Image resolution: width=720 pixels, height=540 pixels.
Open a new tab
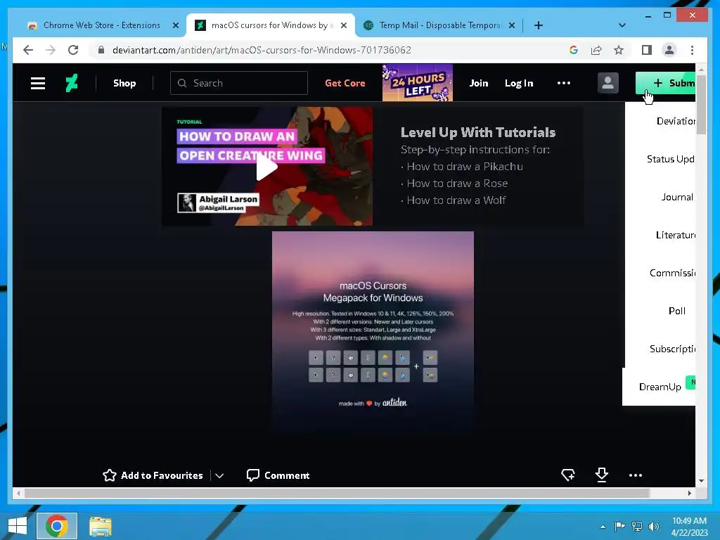tap(539, 25)
